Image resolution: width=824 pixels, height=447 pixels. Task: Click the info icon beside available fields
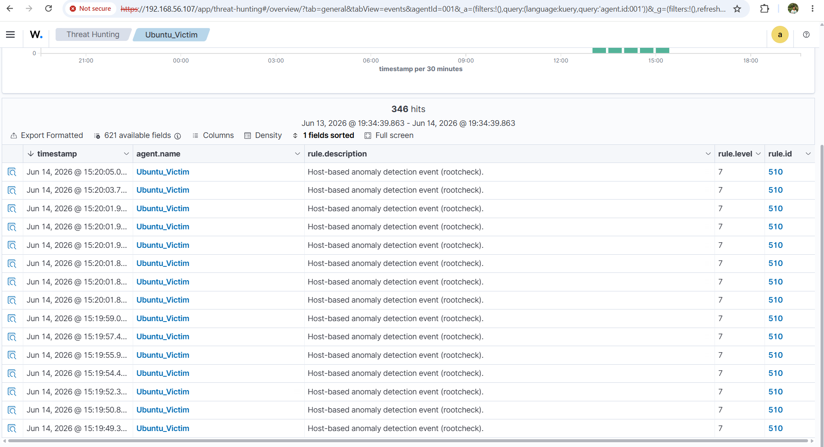[x=178, y=136]
